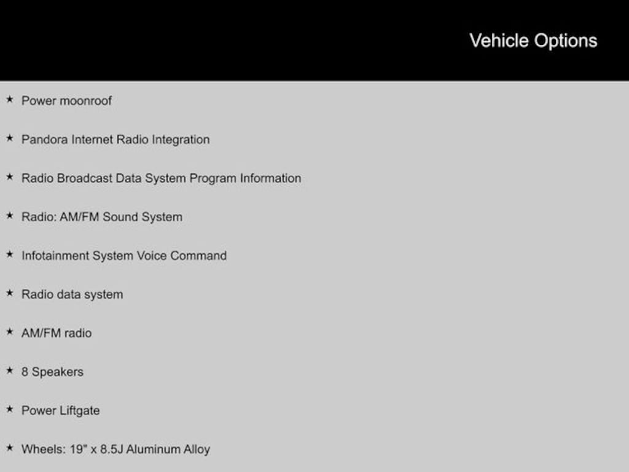Image resolution: width=629 pixels, height=472 pixels.
Task: Click the Radio data system text
Action: (72, 294)
